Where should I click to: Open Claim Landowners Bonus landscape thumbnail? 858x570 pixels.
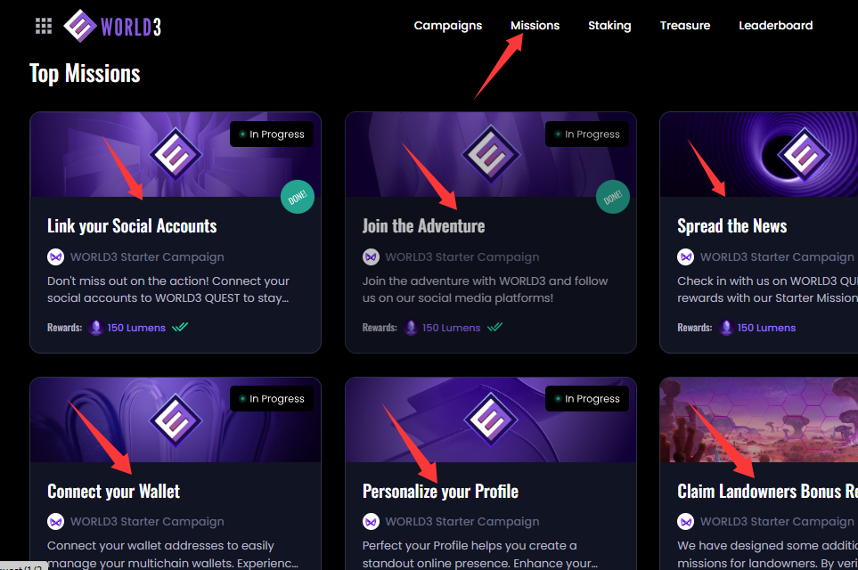pyautogui.click(x=759, y=419)
